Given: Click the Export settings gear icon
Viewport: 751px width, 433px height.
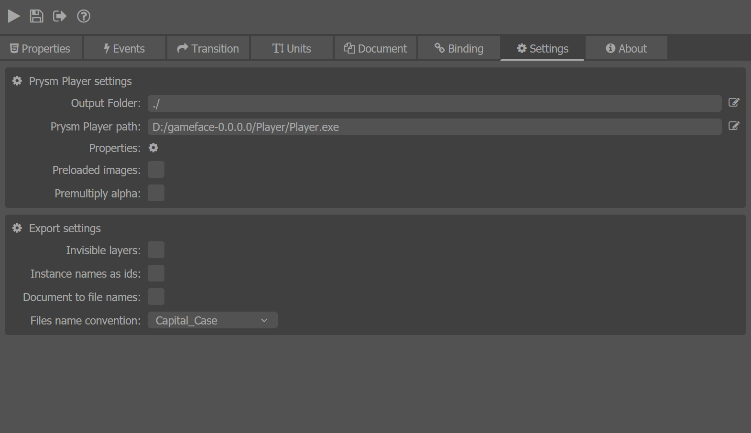Looking at the screenshot, I should tap(17, 228).
